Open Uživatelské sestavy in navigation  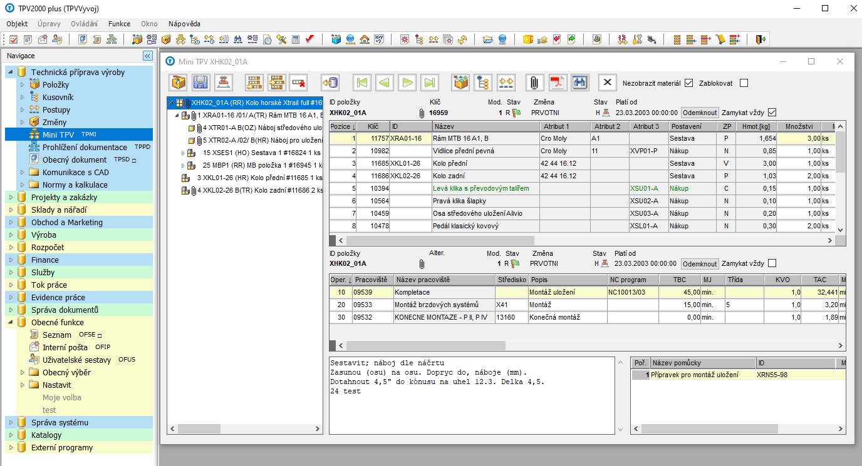[x=76, y=360]
